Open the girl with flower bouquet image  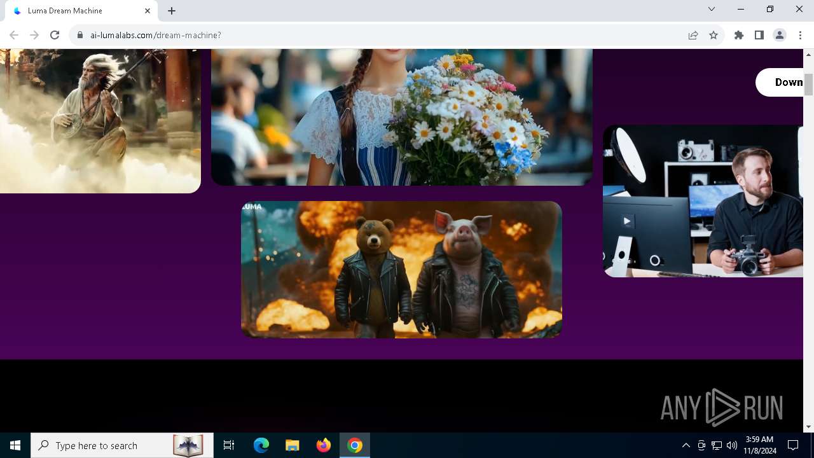click(402, 117)
